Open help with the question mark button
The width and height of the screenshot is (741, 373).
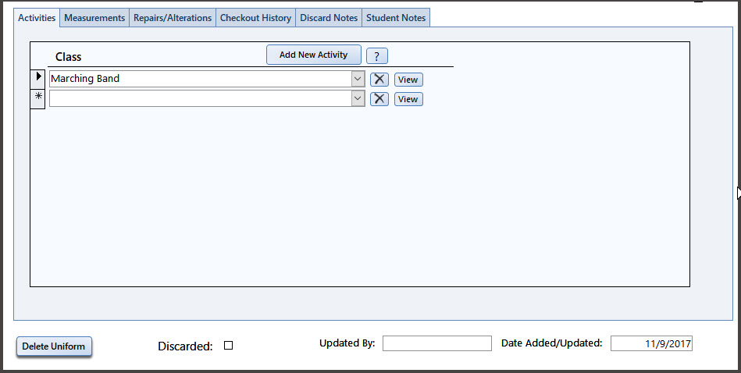point(377,55)
